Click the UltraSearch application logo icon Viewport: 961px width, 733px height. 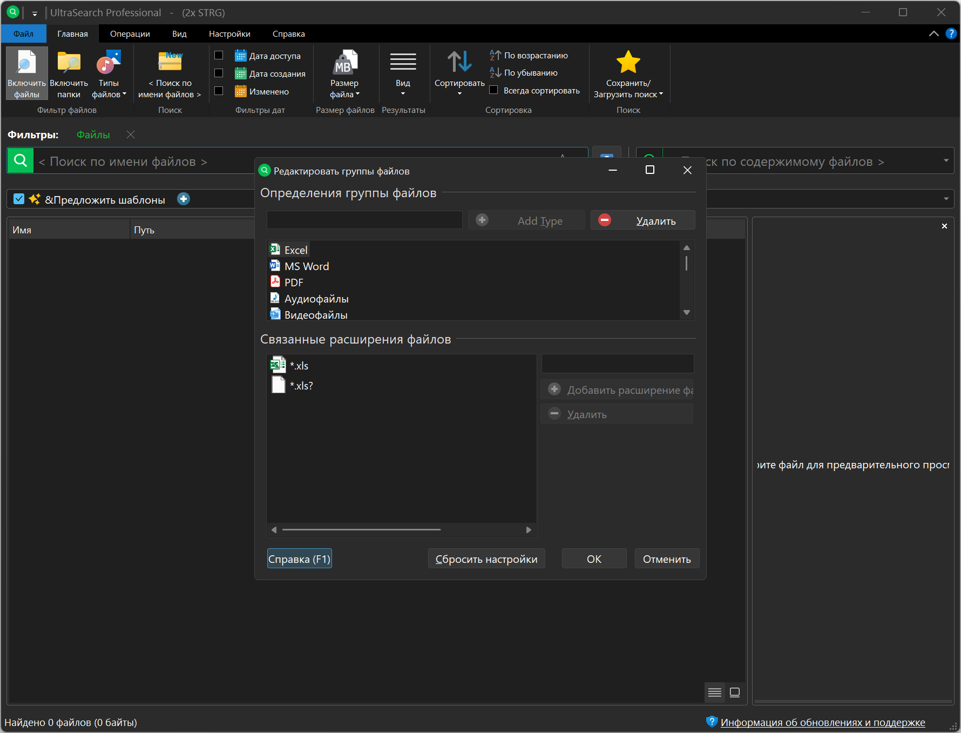[x=13, y=12]
